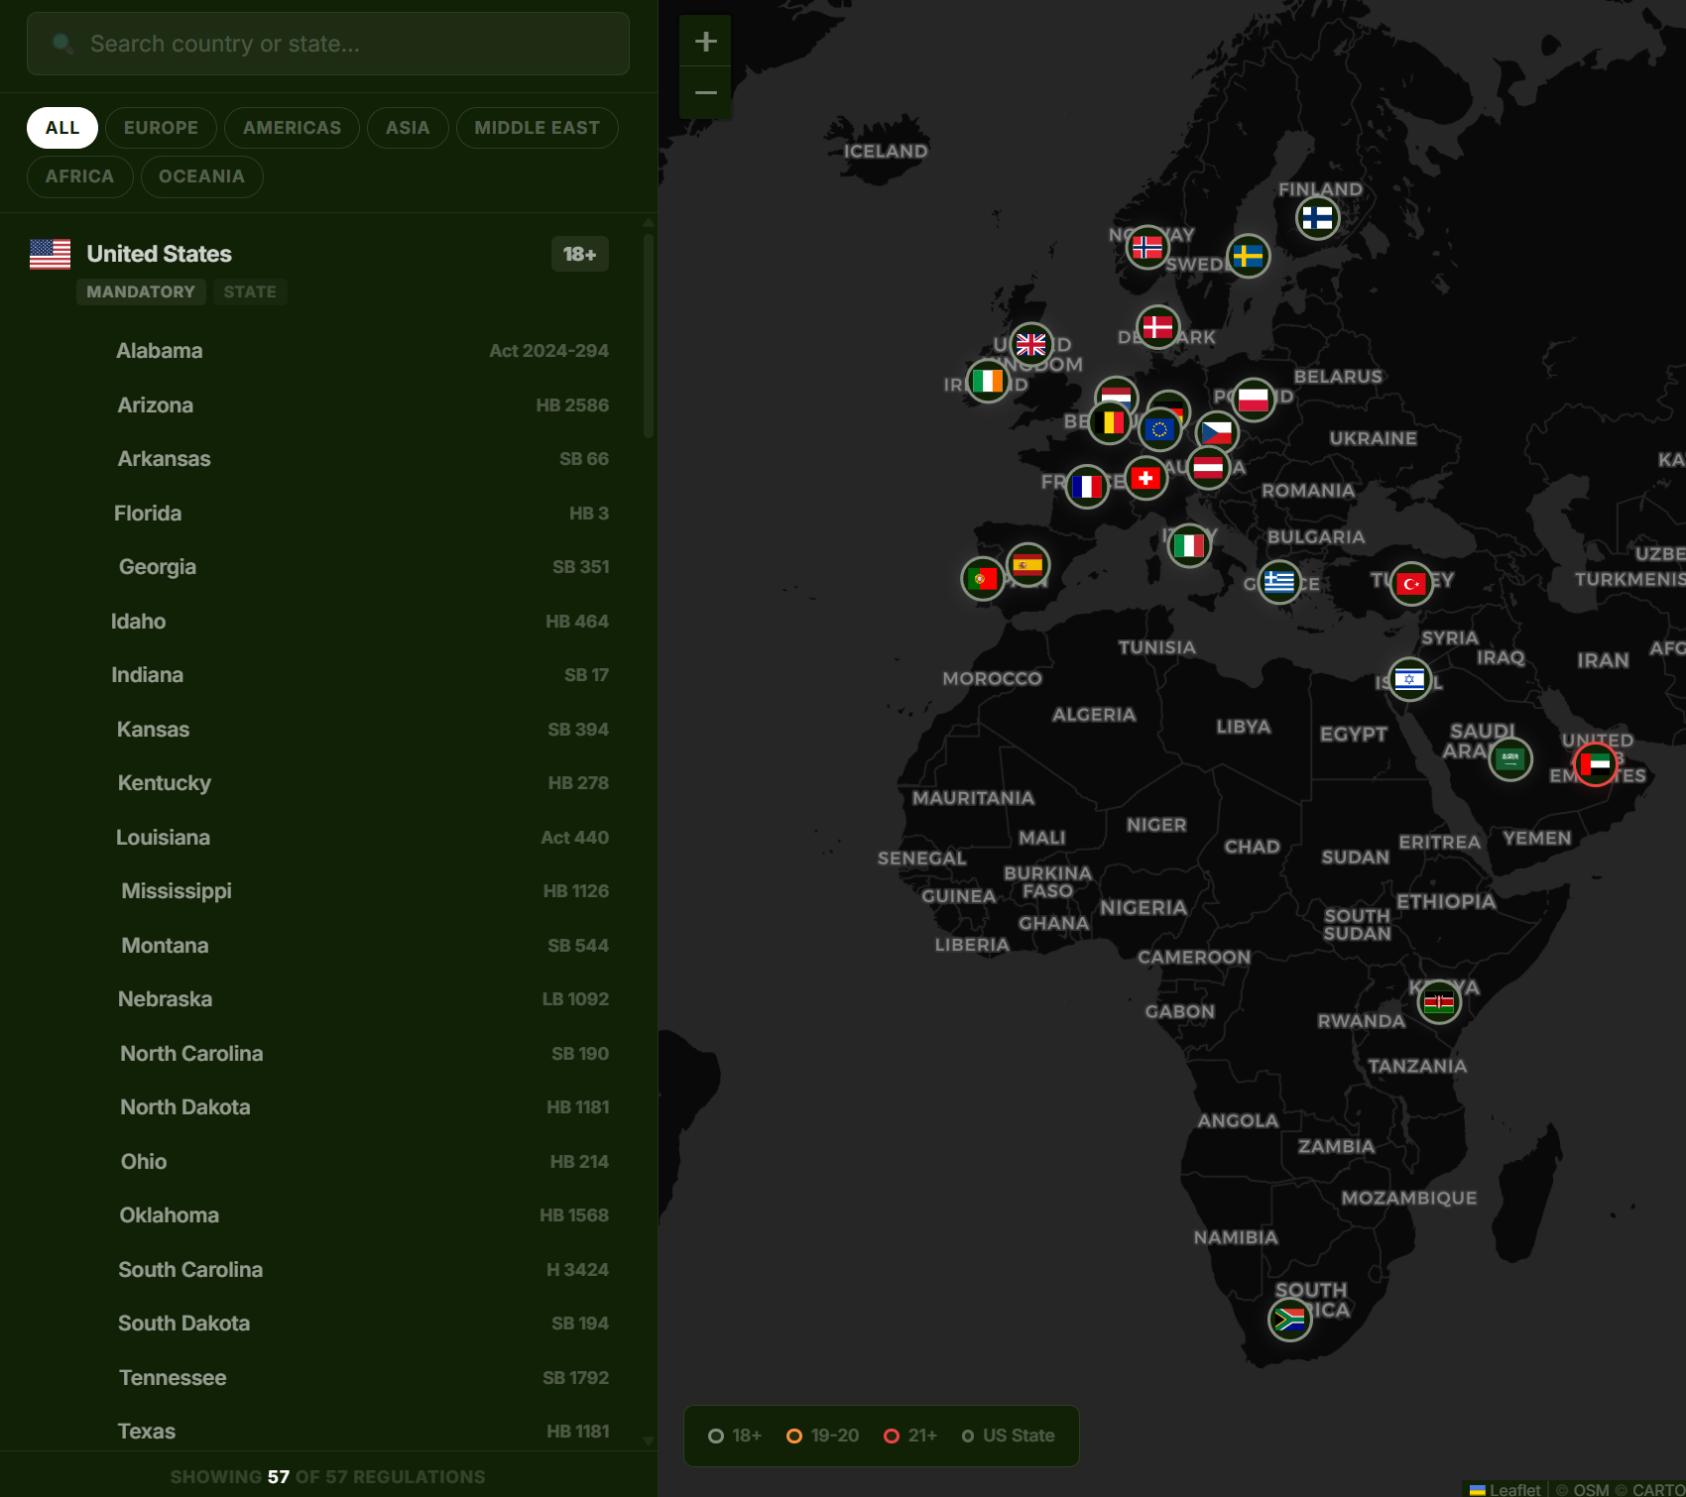Focus the country or state search field
Viewport: 1686px width, 1497px height.
coord(328,44)
